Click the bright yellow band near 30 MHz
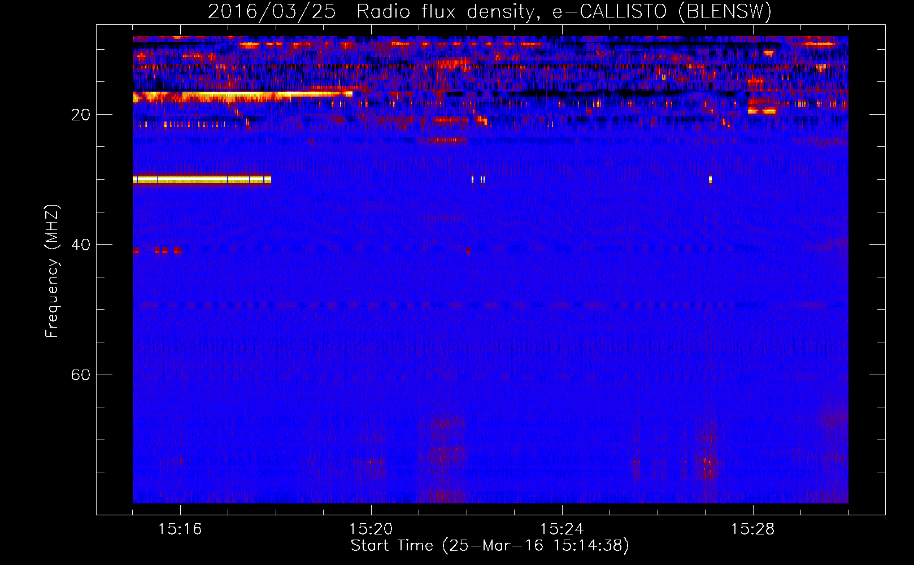This screenshot has height=565, width=914. click(x=202, y=180)
